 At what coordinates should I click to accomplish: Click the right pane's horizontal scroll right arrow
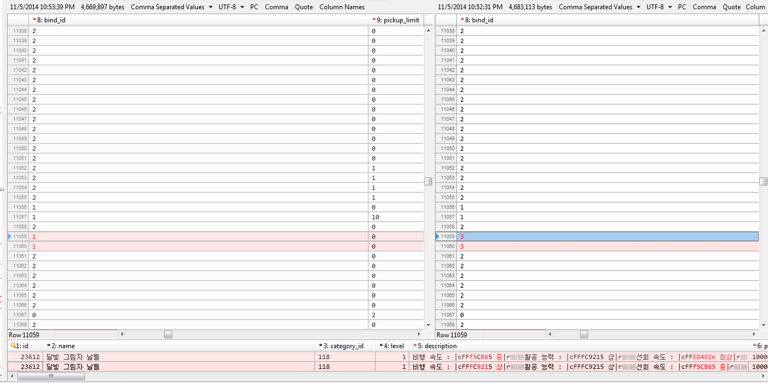[x=754, y=335]
